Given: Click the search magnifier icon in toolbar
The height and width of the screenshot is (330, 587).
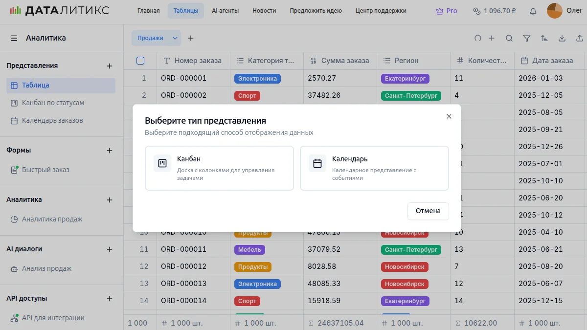Looking at the screenshot, I should coord(509,38).
